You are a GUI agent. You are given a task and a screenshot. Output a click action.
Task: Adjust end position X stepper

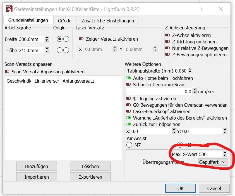click(x=174, y=131)
